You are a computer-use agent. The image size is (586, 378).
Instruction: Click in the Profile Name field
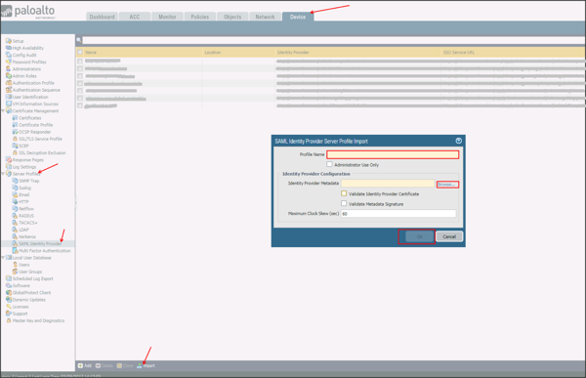(x=393, y=154)
